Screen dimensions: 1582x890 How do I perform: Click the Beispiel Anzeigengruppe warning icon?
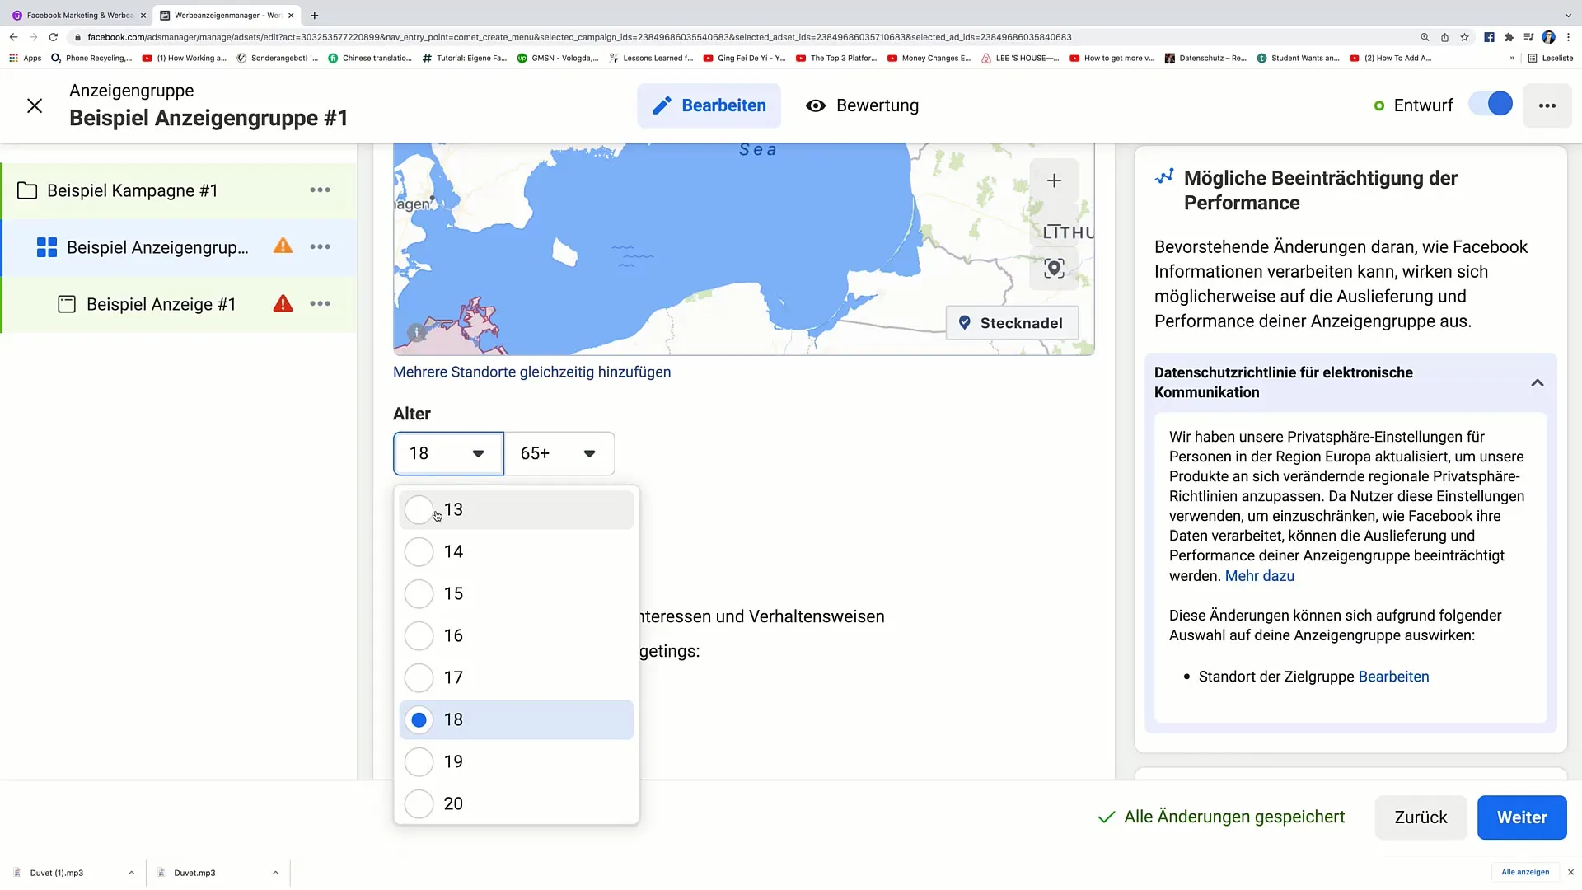click(x=283, y=246)
